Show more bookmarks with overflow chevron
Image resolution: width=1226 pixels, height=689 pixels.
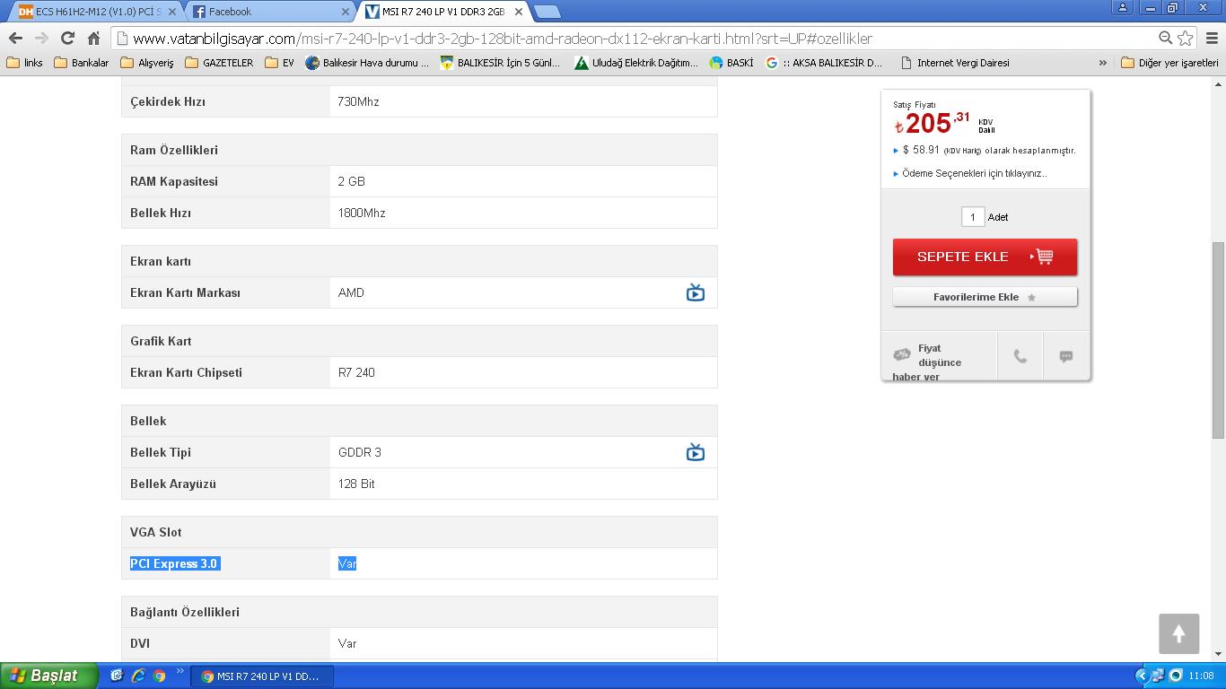1103,63
